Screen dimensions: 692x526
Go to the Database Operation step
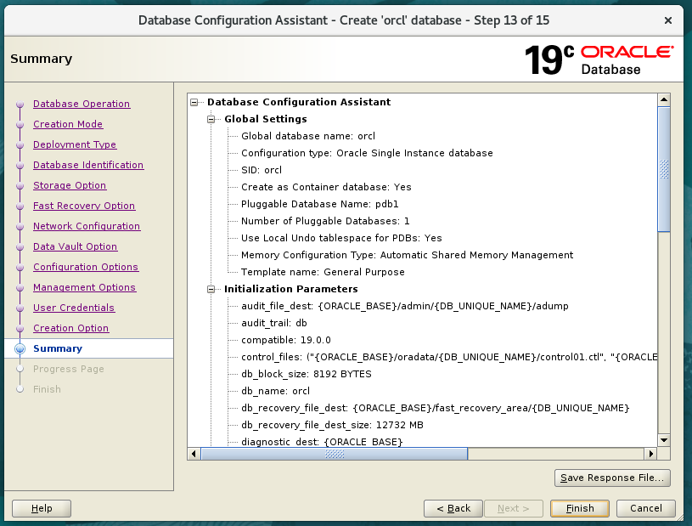[82, 104]
